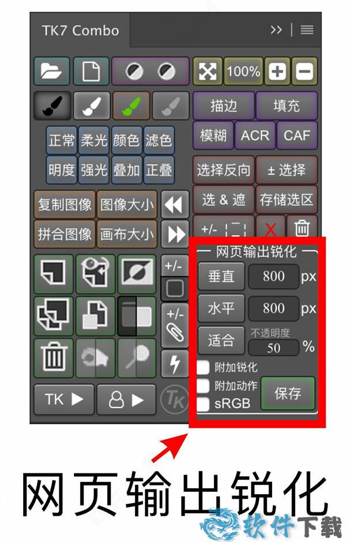Open the user actions play menu
346x542 pixels.
pos(127,399)
